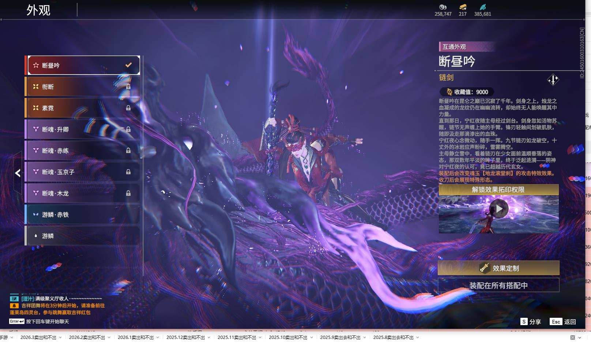
Task: Click the teal feather currency icon
Action: pos(483,7)
